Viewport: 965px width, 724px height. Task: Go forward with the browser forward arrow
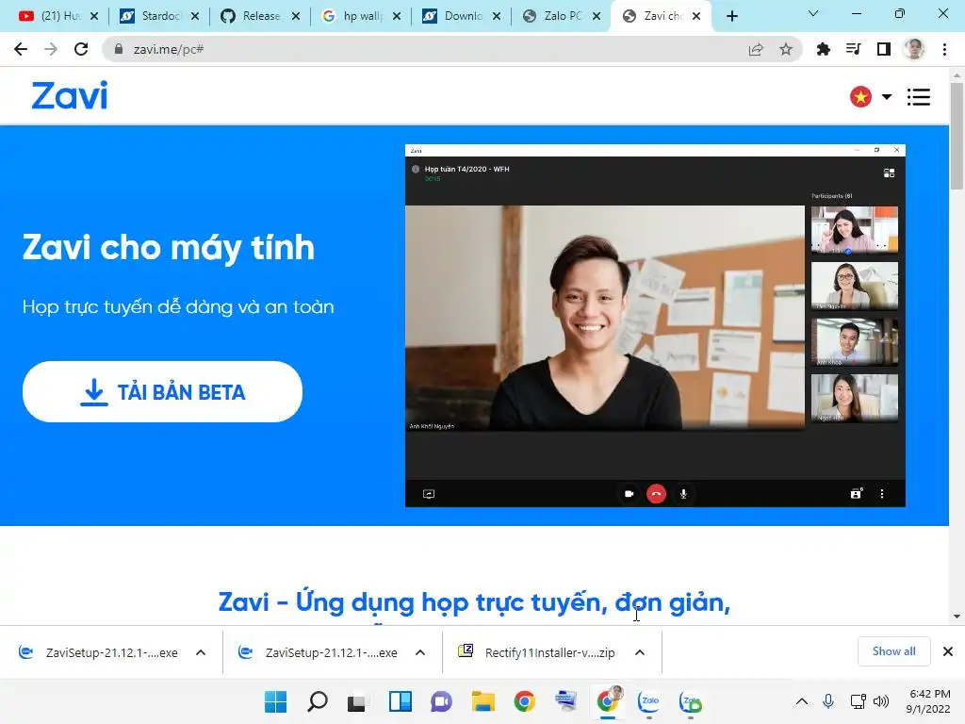51,49
